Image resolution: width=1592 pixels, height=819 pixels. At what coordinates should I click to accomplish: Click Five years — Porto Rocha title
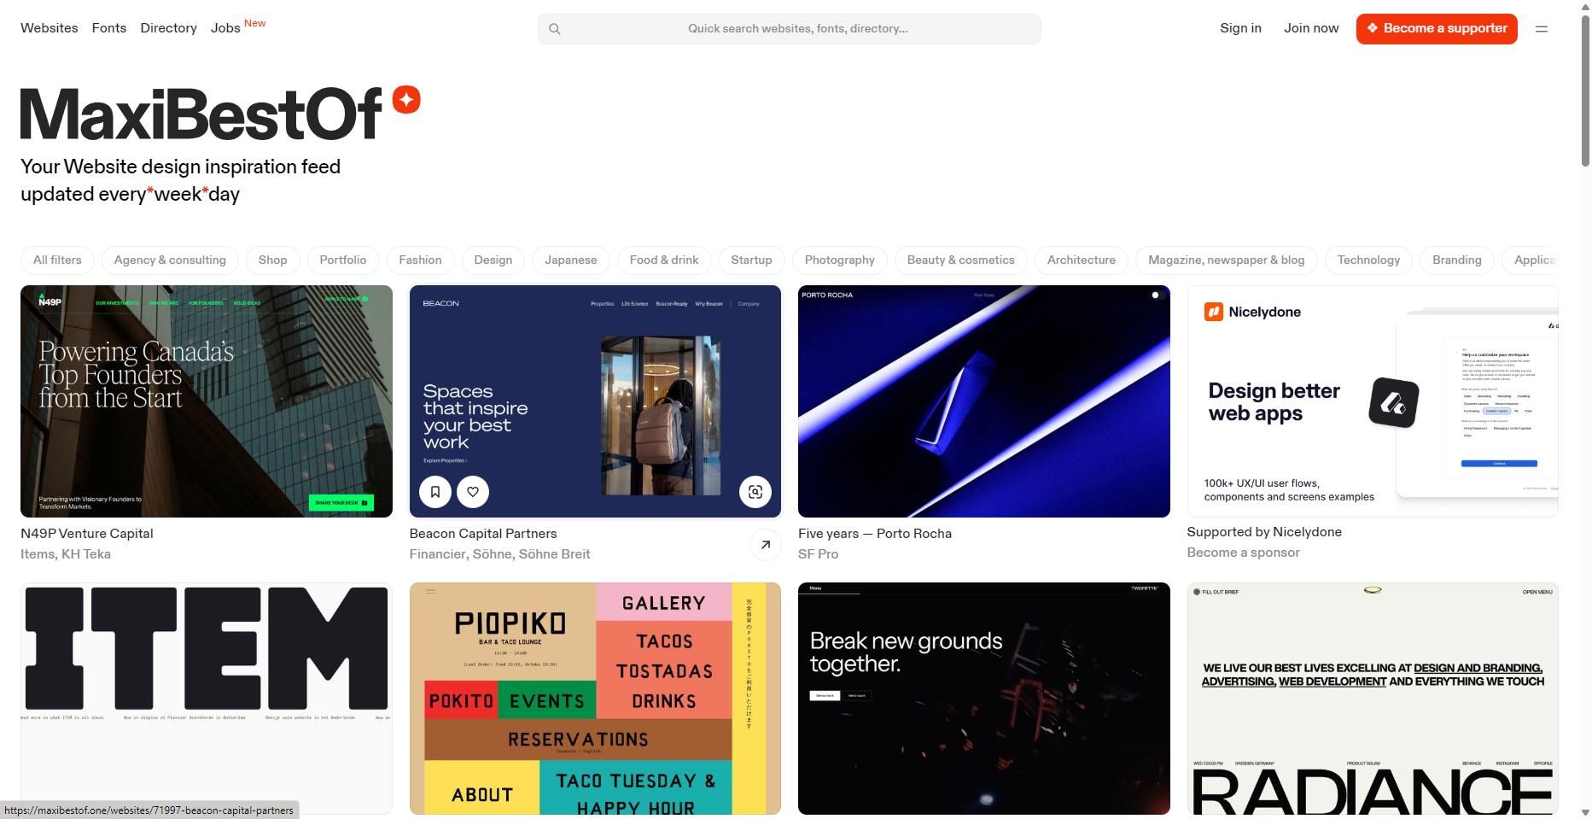(x=875, y=534)
